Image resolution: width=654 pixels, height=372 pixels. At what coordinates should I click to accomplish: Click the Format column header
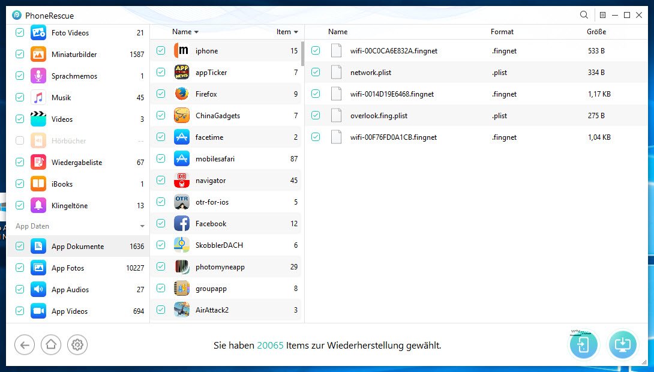click(x=502, y=32)
